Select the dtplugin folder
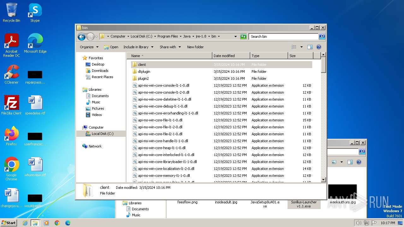 pos(144,72)
